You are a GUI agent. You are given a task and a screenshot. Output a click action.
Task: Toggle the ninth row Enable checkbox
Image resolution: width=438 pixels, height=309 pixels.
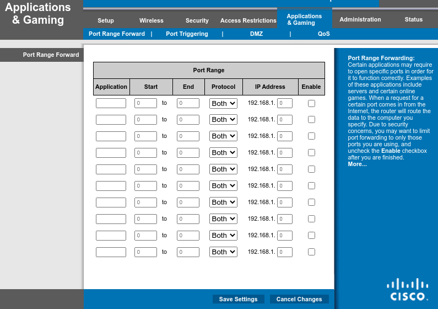[311, 235]
